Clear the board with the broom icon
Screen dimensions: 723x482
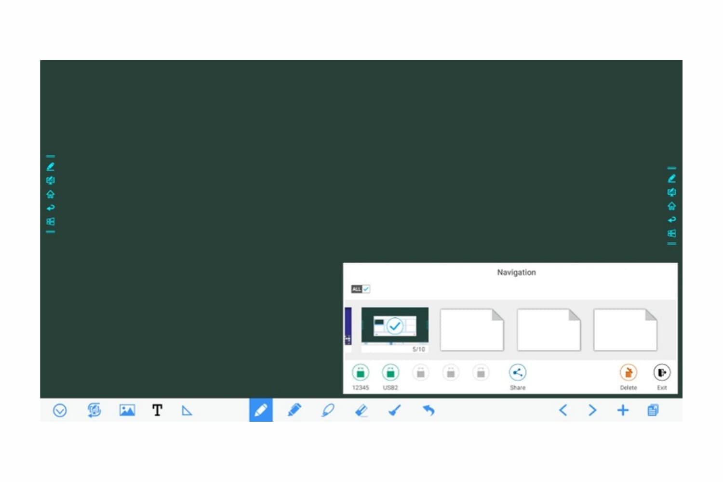395,410
